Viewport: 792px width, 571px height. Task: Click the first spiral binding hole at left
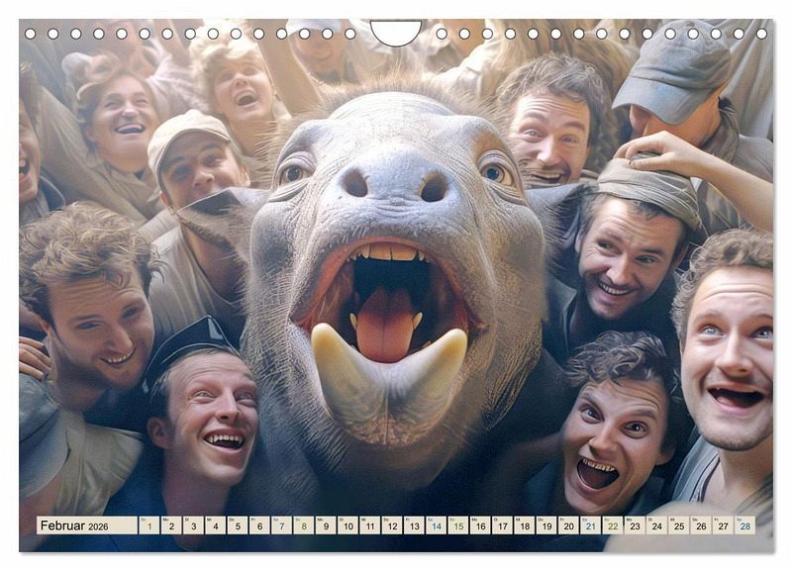click(31, 34)
